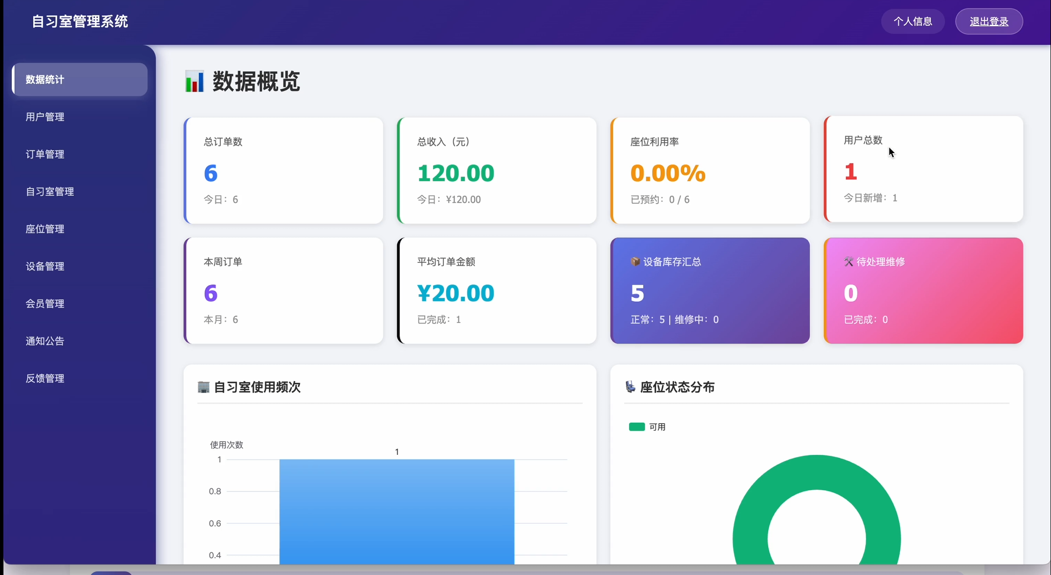The height and width of the screenshot is (575, 1051).
Task: Click the tools icon in 待处理维修 card
Action: click(x=848, y=261)
